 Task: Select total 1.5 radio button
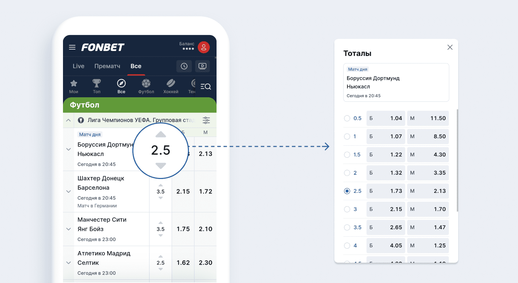[x=347, y=155]
